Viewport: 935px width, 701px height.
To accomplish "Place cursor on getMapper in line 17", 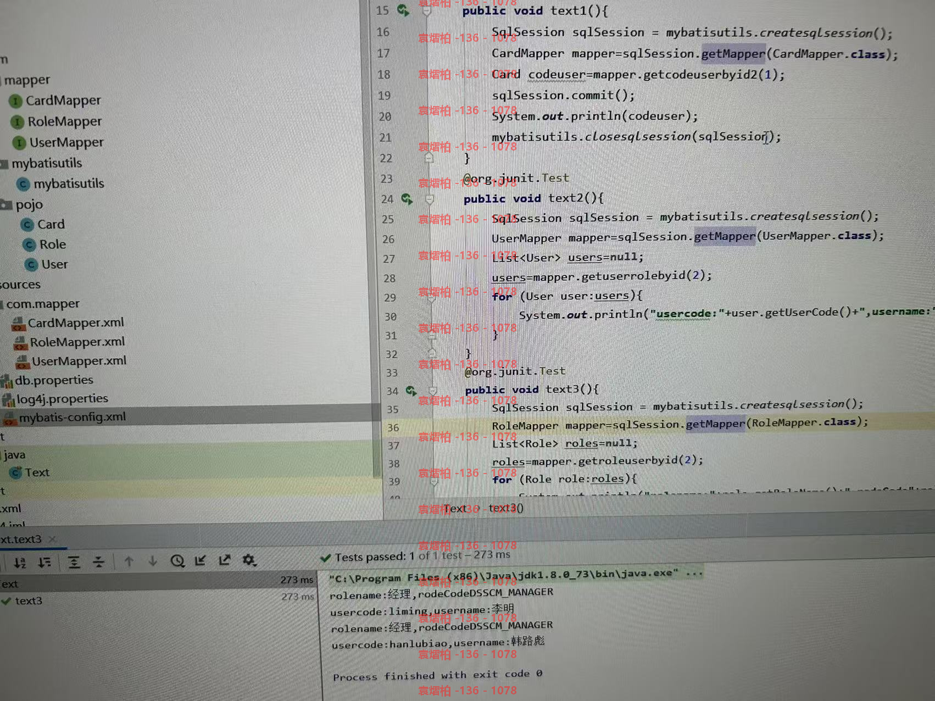I will point(733,53).
